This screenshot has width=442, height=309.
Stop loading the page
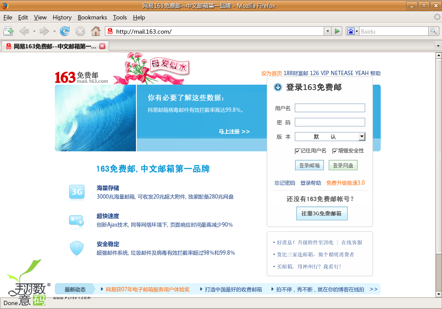80,31
